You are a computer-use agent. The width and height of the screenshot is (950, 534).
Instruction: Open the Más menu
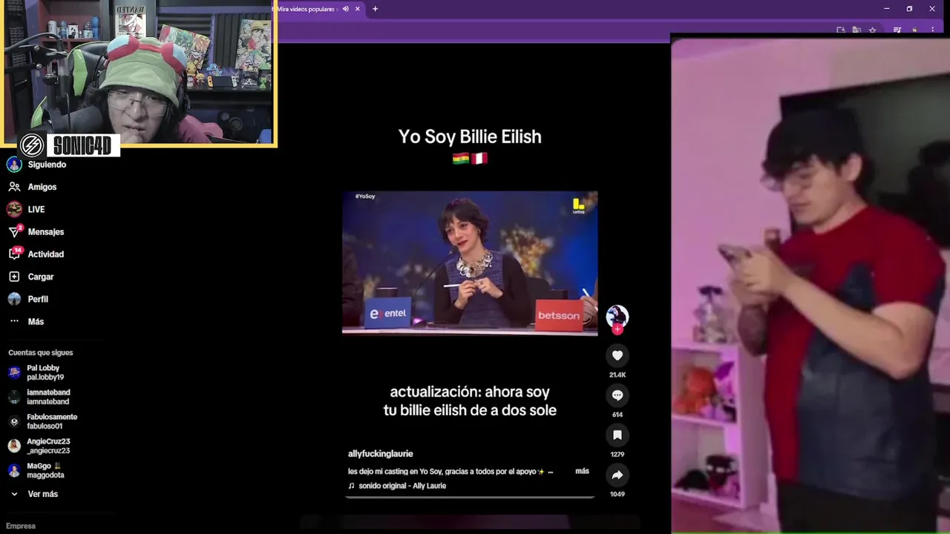point(37,321)
